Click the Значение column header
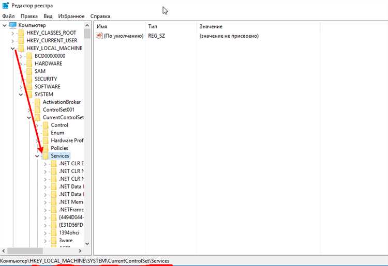 pos(211,26)
